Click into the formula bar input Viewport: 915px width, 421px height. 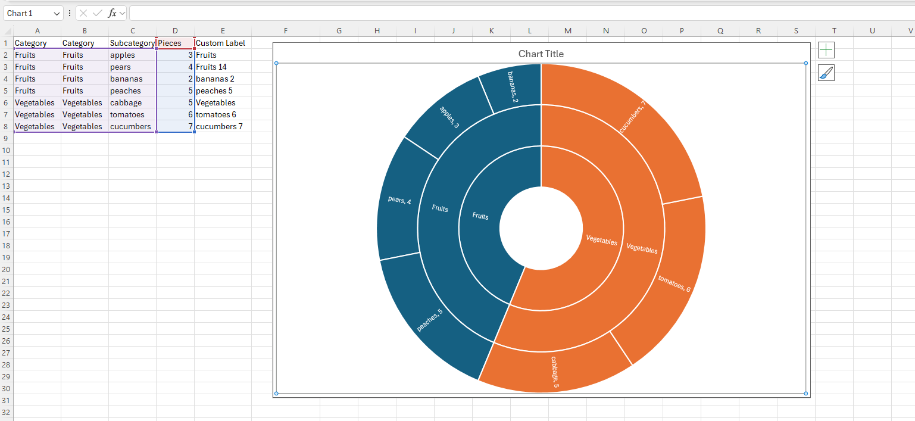[521, 13]
